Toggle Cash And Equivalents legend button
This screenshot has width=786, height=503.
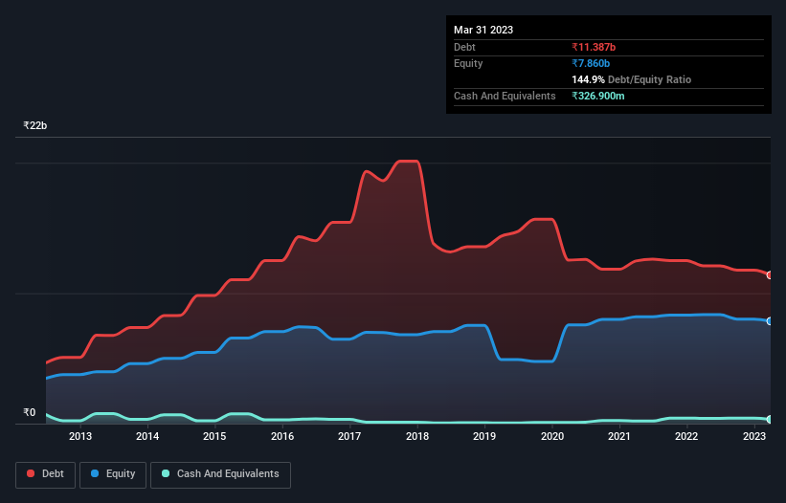pos(220,474)
